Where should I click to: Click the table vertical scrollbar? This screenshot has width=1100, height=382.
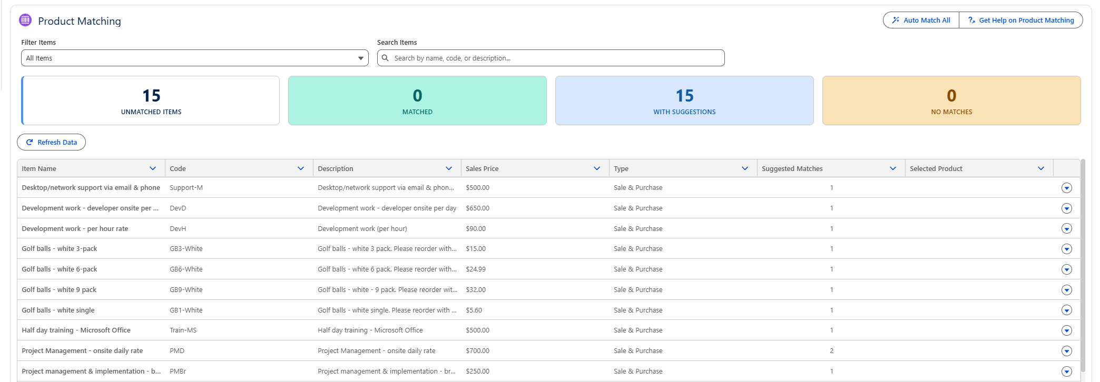pyautogui.click(x=1083, y=266)
